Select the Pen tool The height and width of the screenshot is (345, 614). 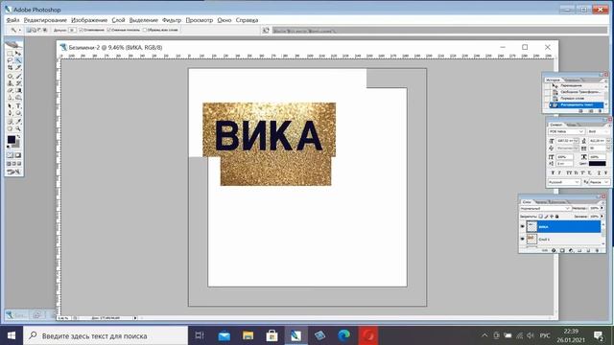coord(11,113)
